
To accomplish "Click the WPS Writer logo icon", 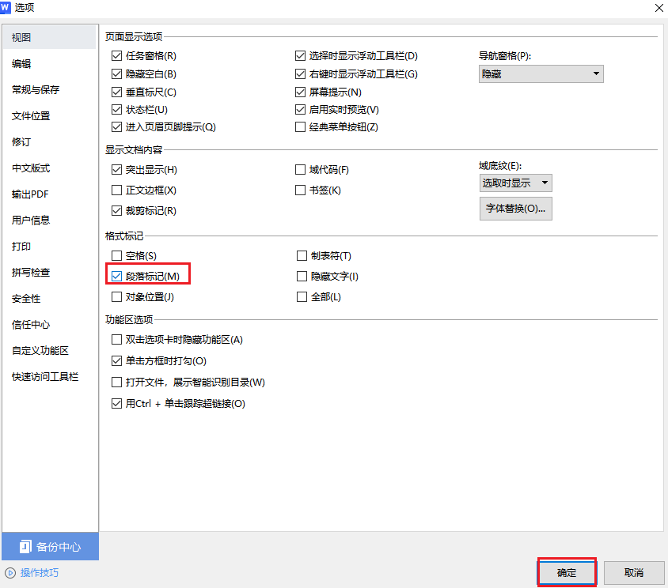I will click(9, 8).
